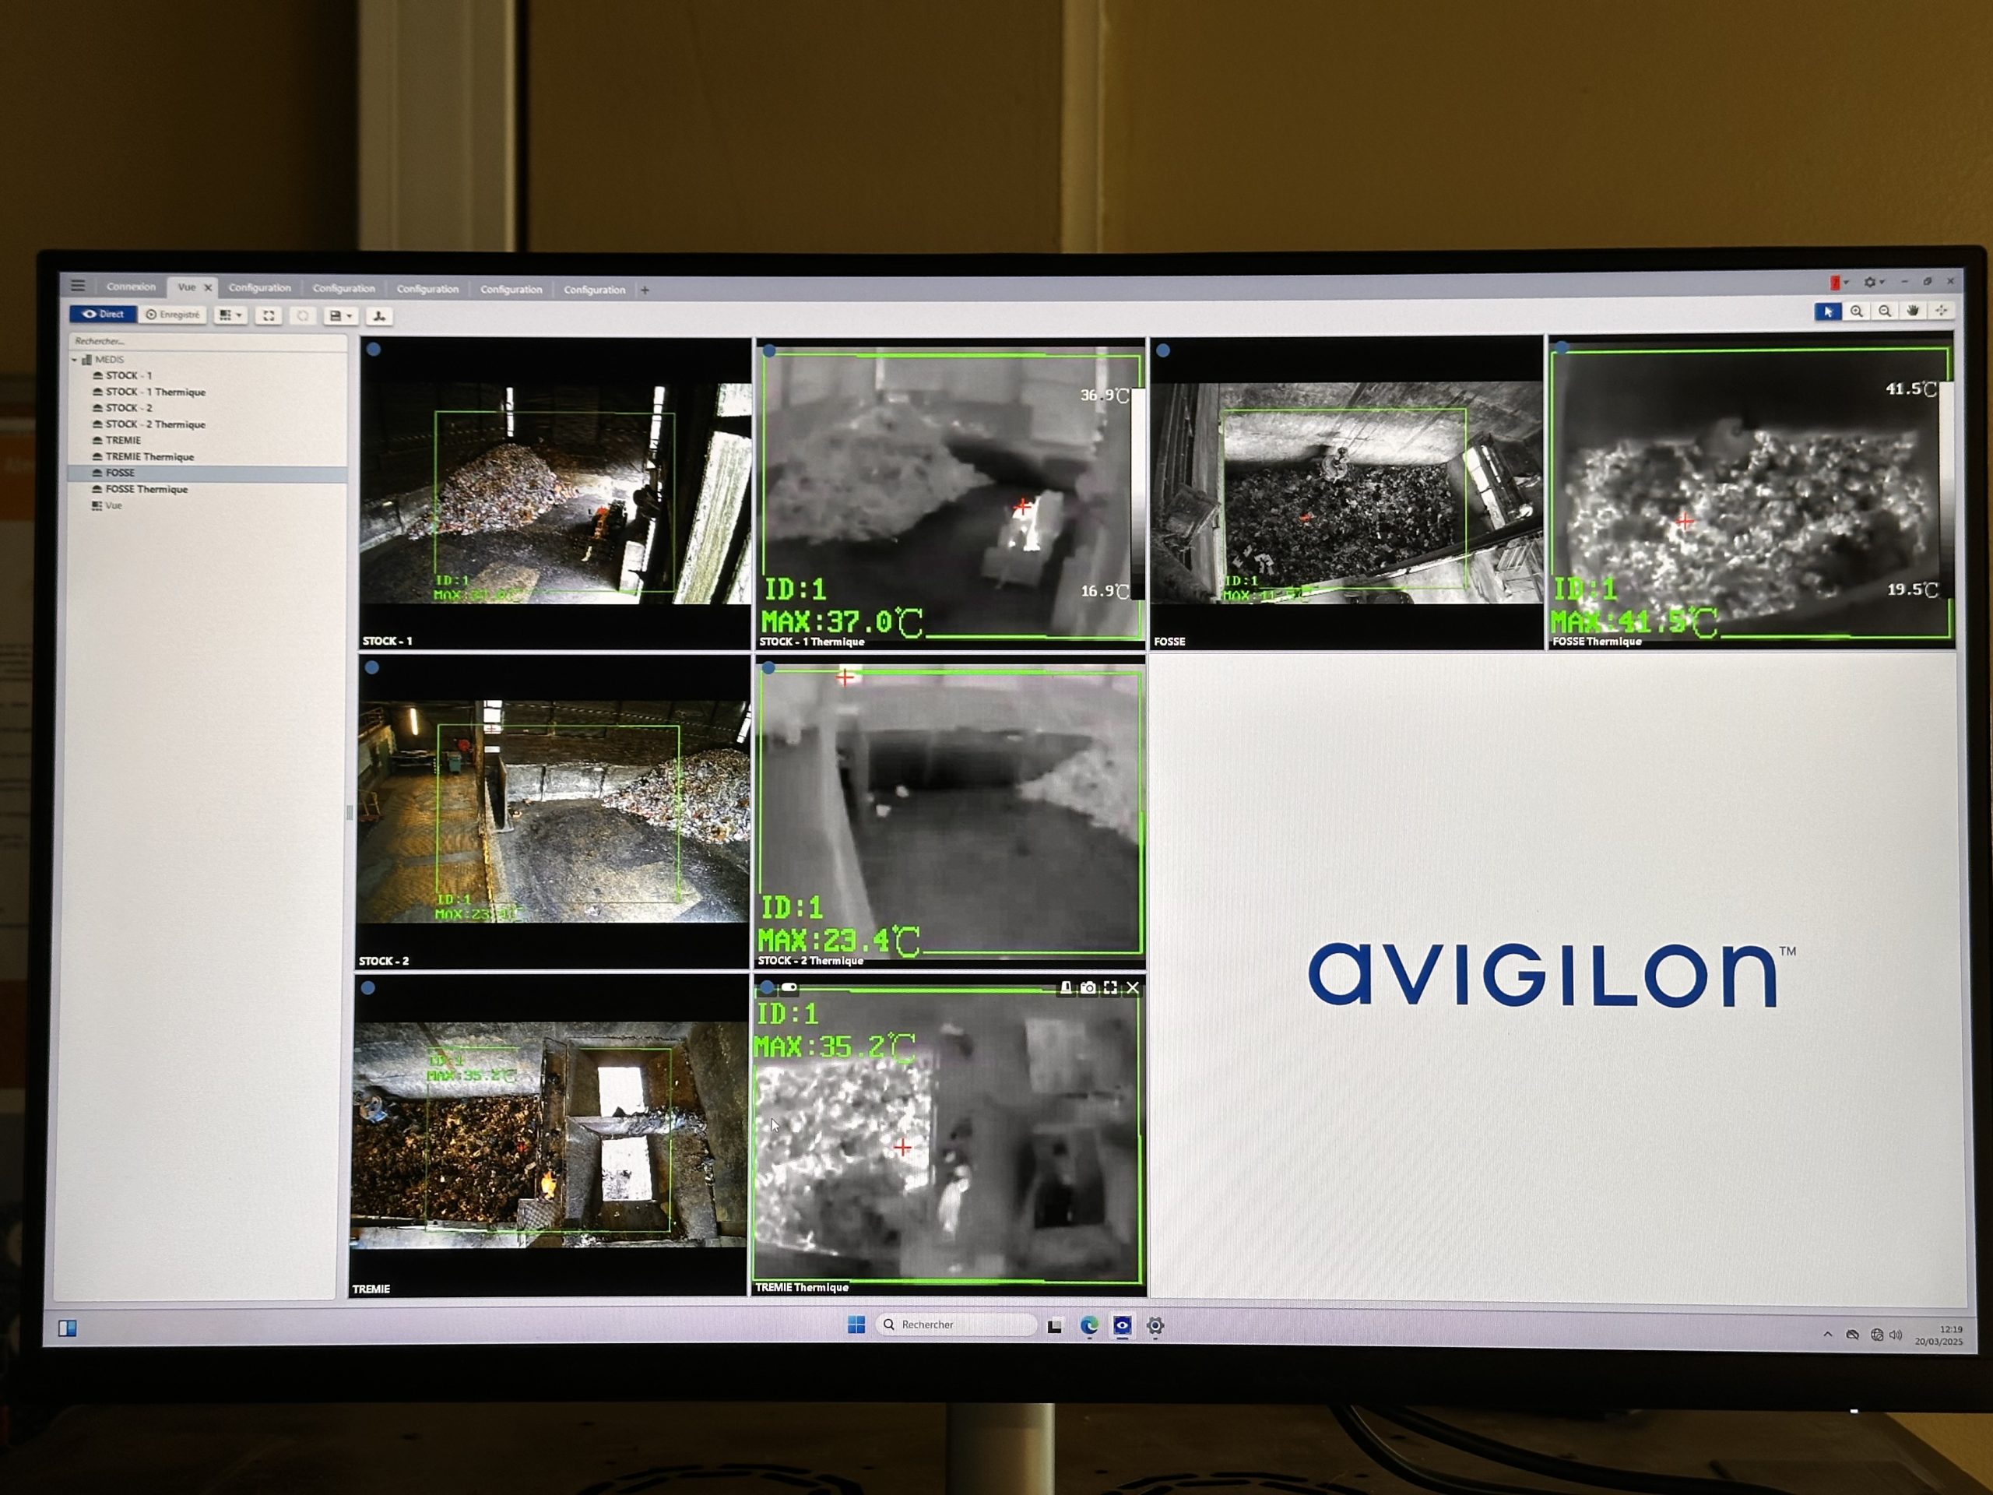Click recording indicator on STOCK - 2 Thermique panel
The image size is (1993, 1495).
(x=768, y=669)
